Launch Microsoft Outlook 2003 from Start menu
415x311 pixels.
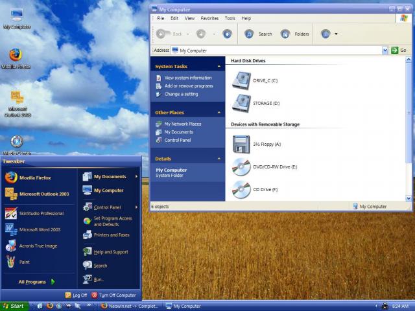click(x=37, y=194)
